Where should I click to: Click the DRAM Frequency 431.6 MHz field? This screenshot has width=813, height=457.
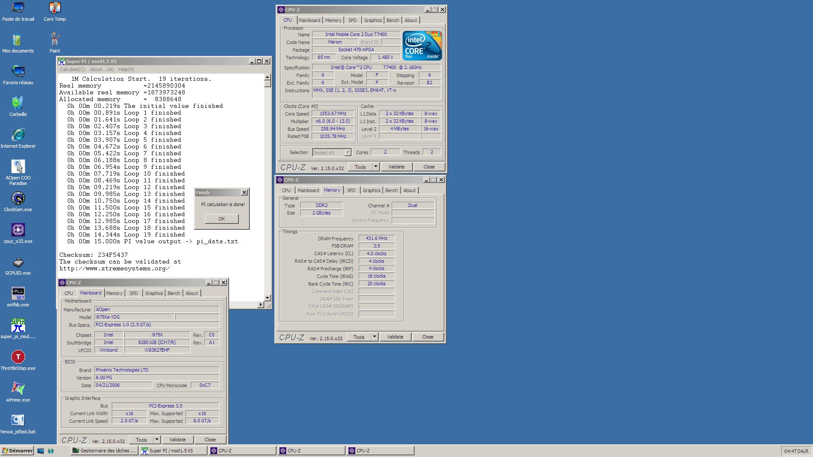click(376, 238)
